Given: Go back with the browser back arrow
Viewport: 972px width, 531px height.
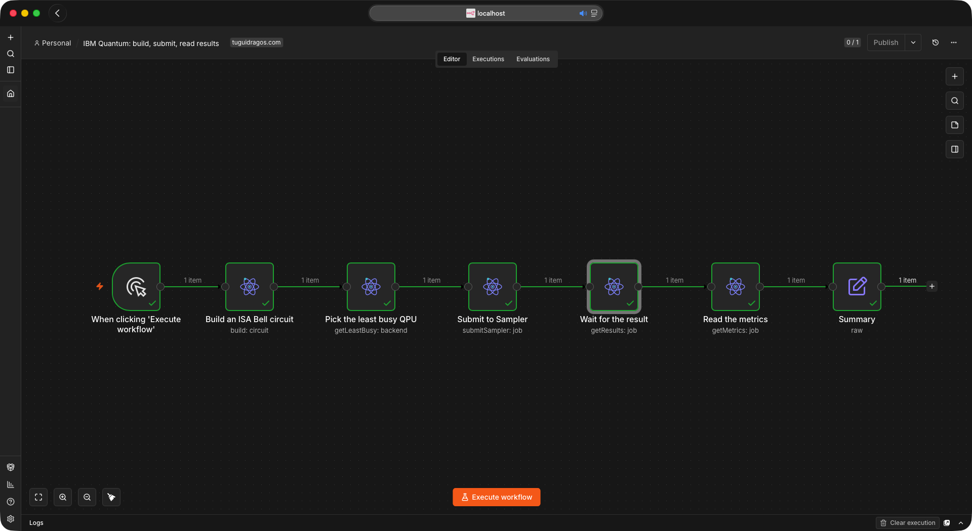Looking at the screenshot, I should click(x=57, y=13).
